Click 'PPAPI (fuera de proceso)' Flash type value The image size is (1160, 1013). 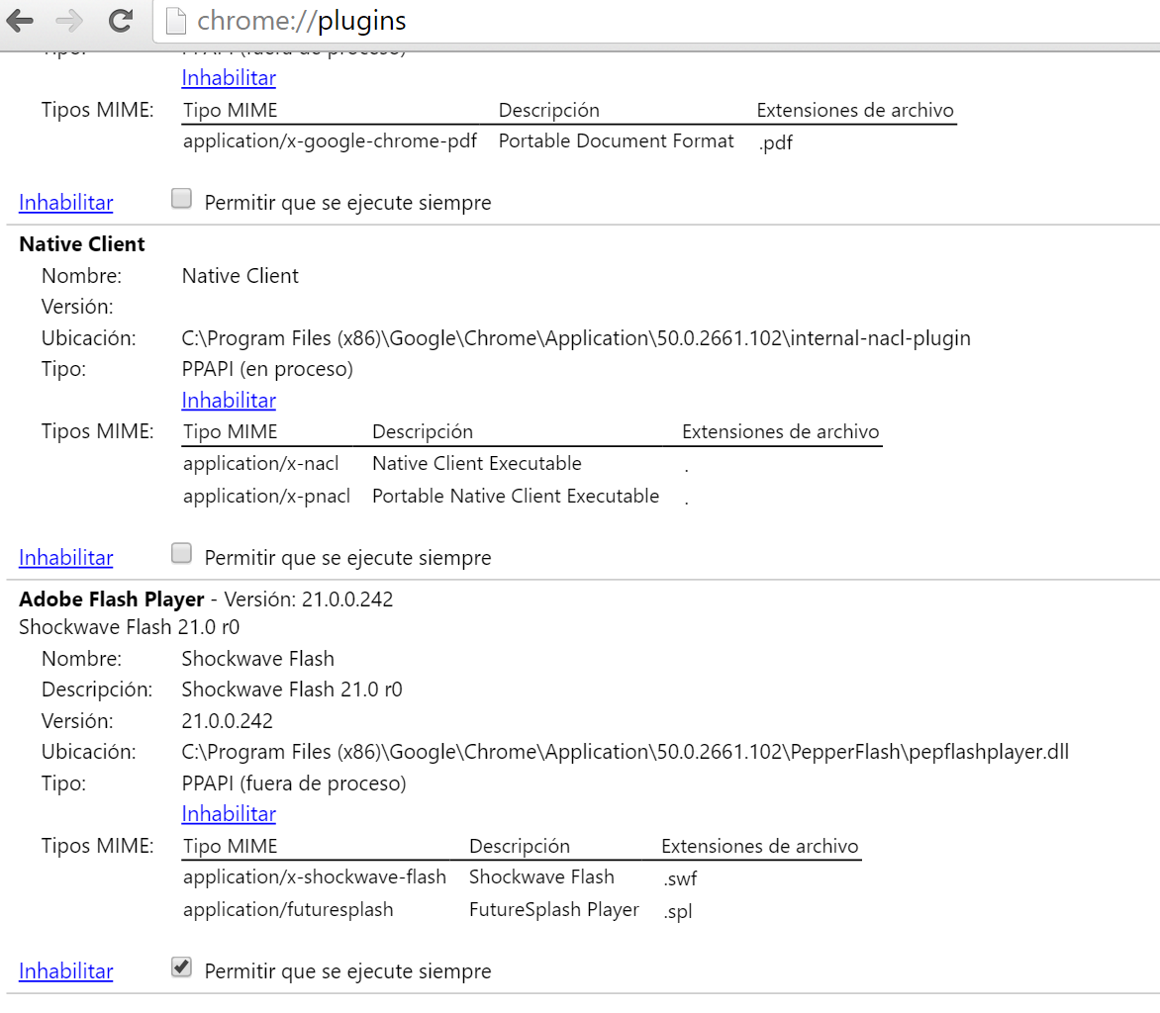294,783
